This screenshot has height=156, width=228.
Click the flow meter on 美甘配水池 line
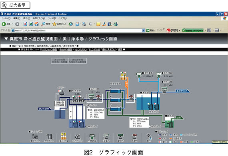click(164, 90)
